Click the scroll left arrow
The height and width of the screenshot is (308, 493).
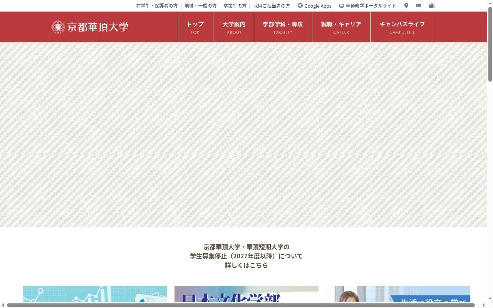click(x=3, y=305)
